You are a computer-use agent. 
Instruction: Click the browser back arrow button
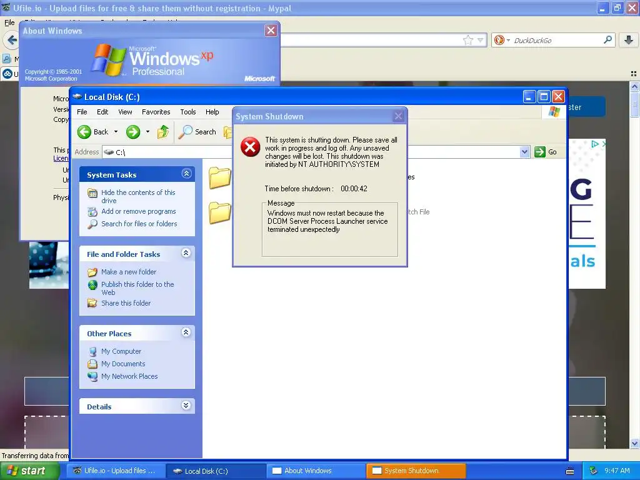point(11,40)
